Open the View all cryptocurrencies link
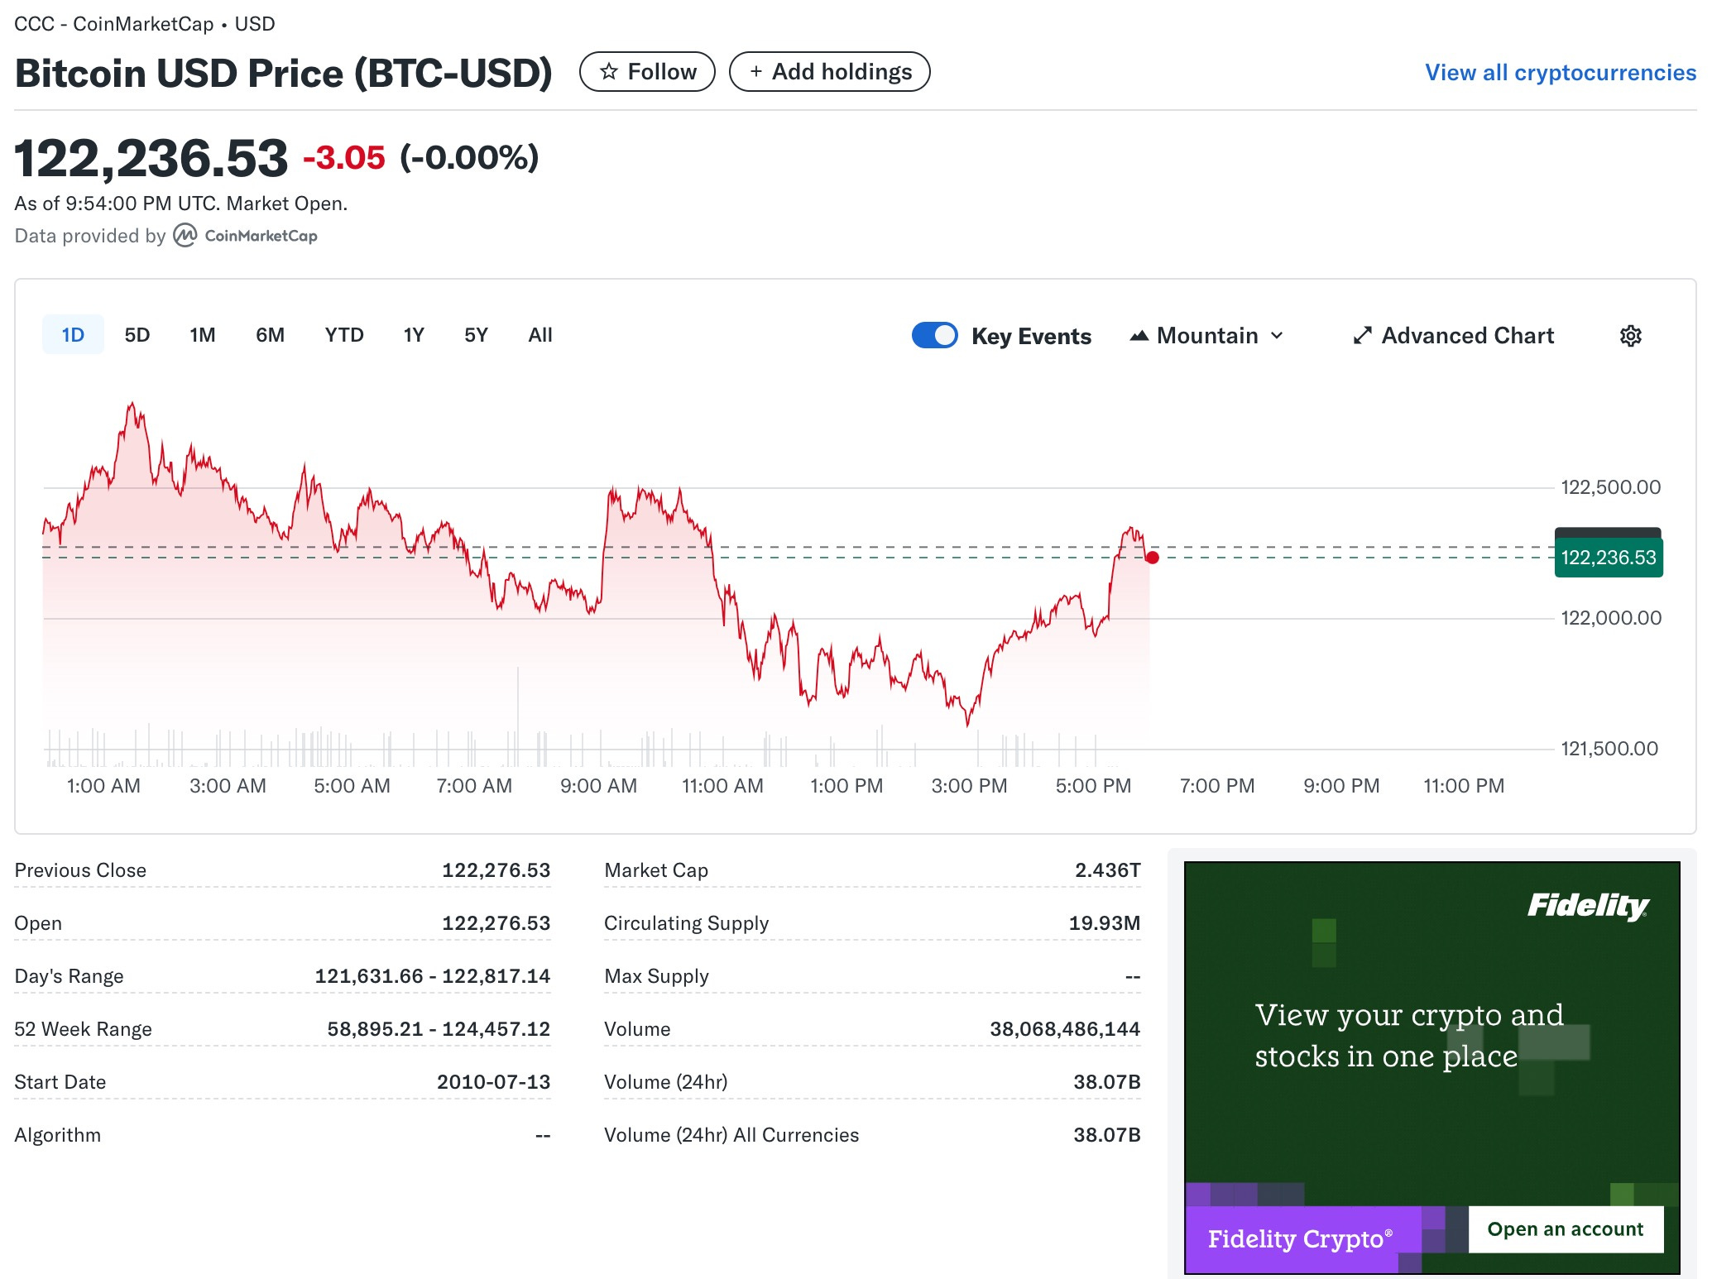Viewport: 1736px width, 1279px height. 1560,73
